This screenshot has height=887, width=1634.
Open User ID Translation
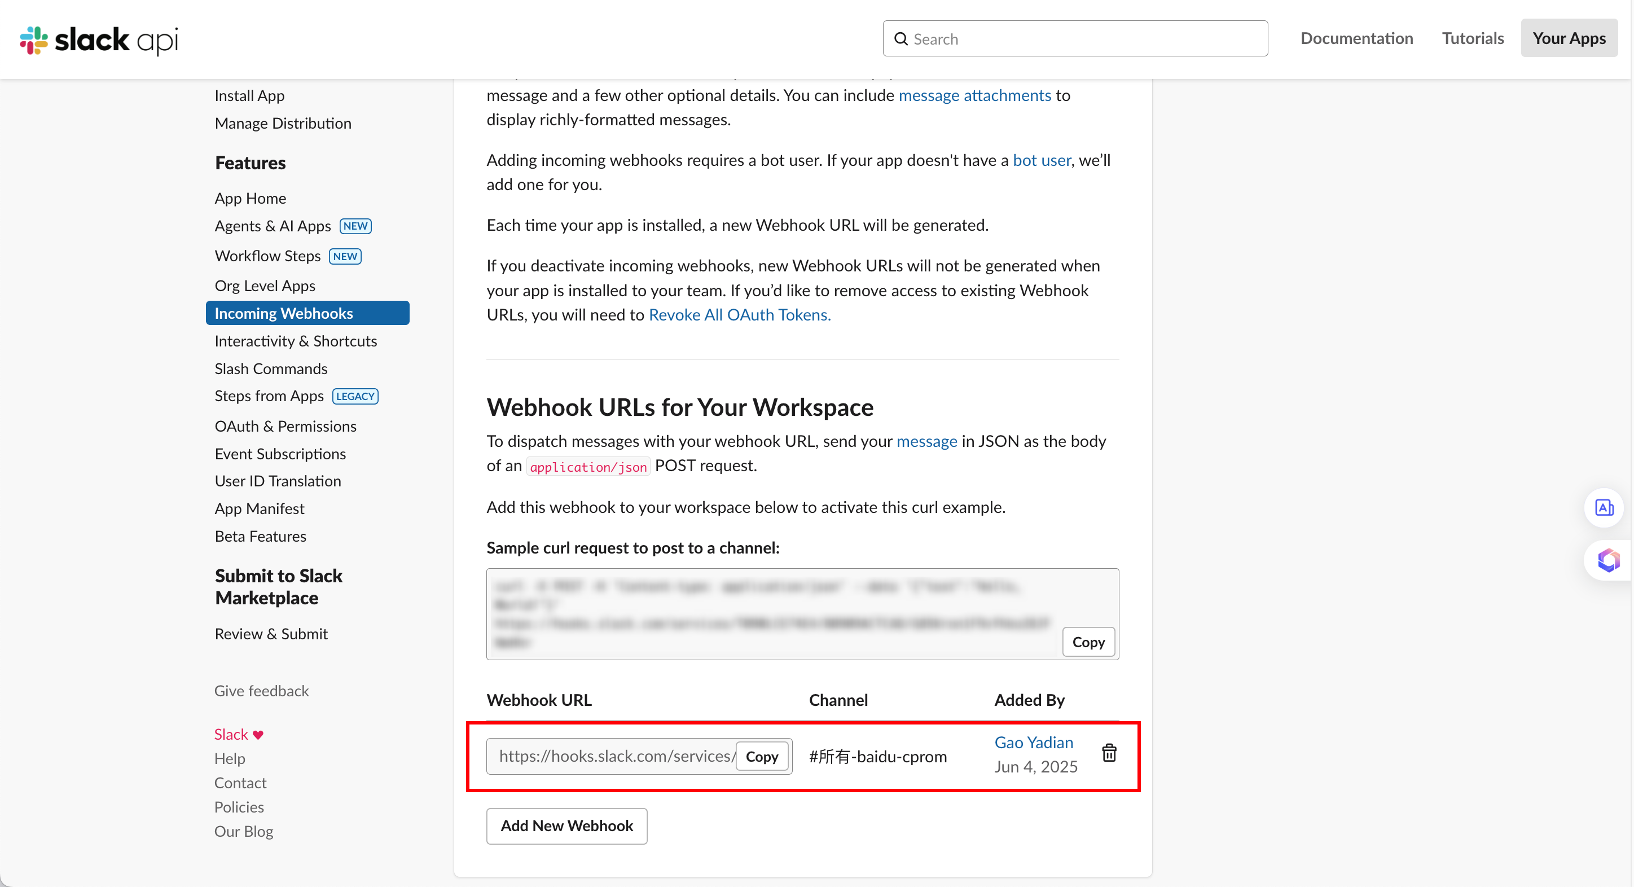click(278, 481)
